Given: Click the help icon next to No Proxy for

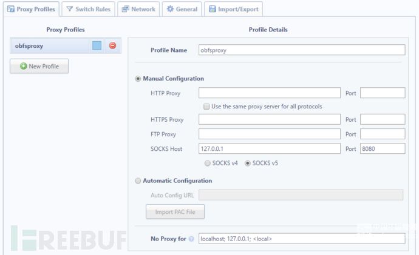Looking at the screenshot, I should 191,239.
